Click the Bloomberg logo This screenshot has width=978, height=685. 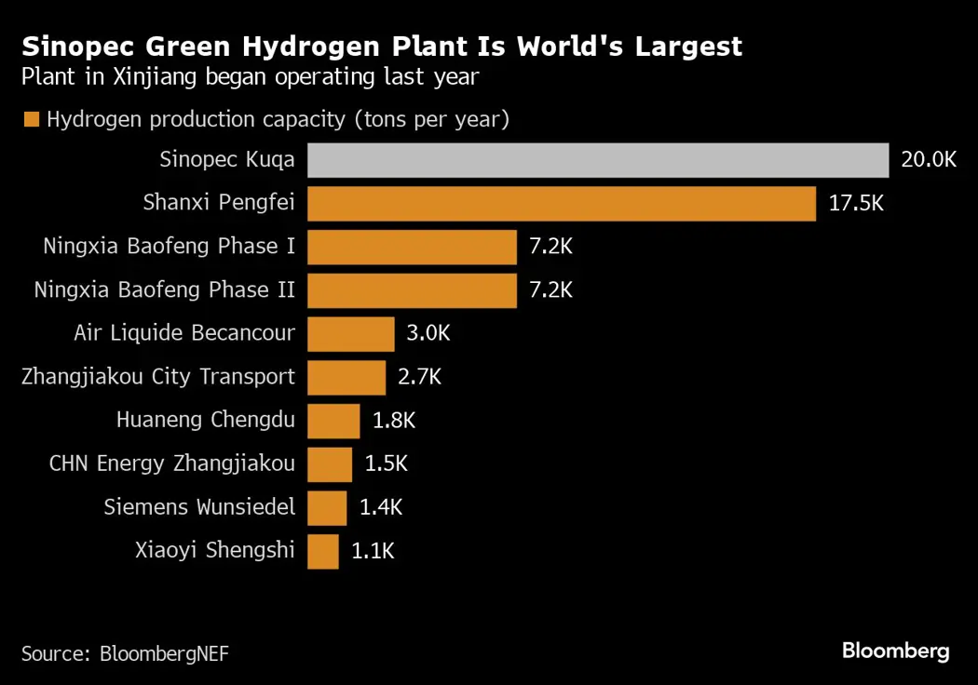click(x=895, y=651)
